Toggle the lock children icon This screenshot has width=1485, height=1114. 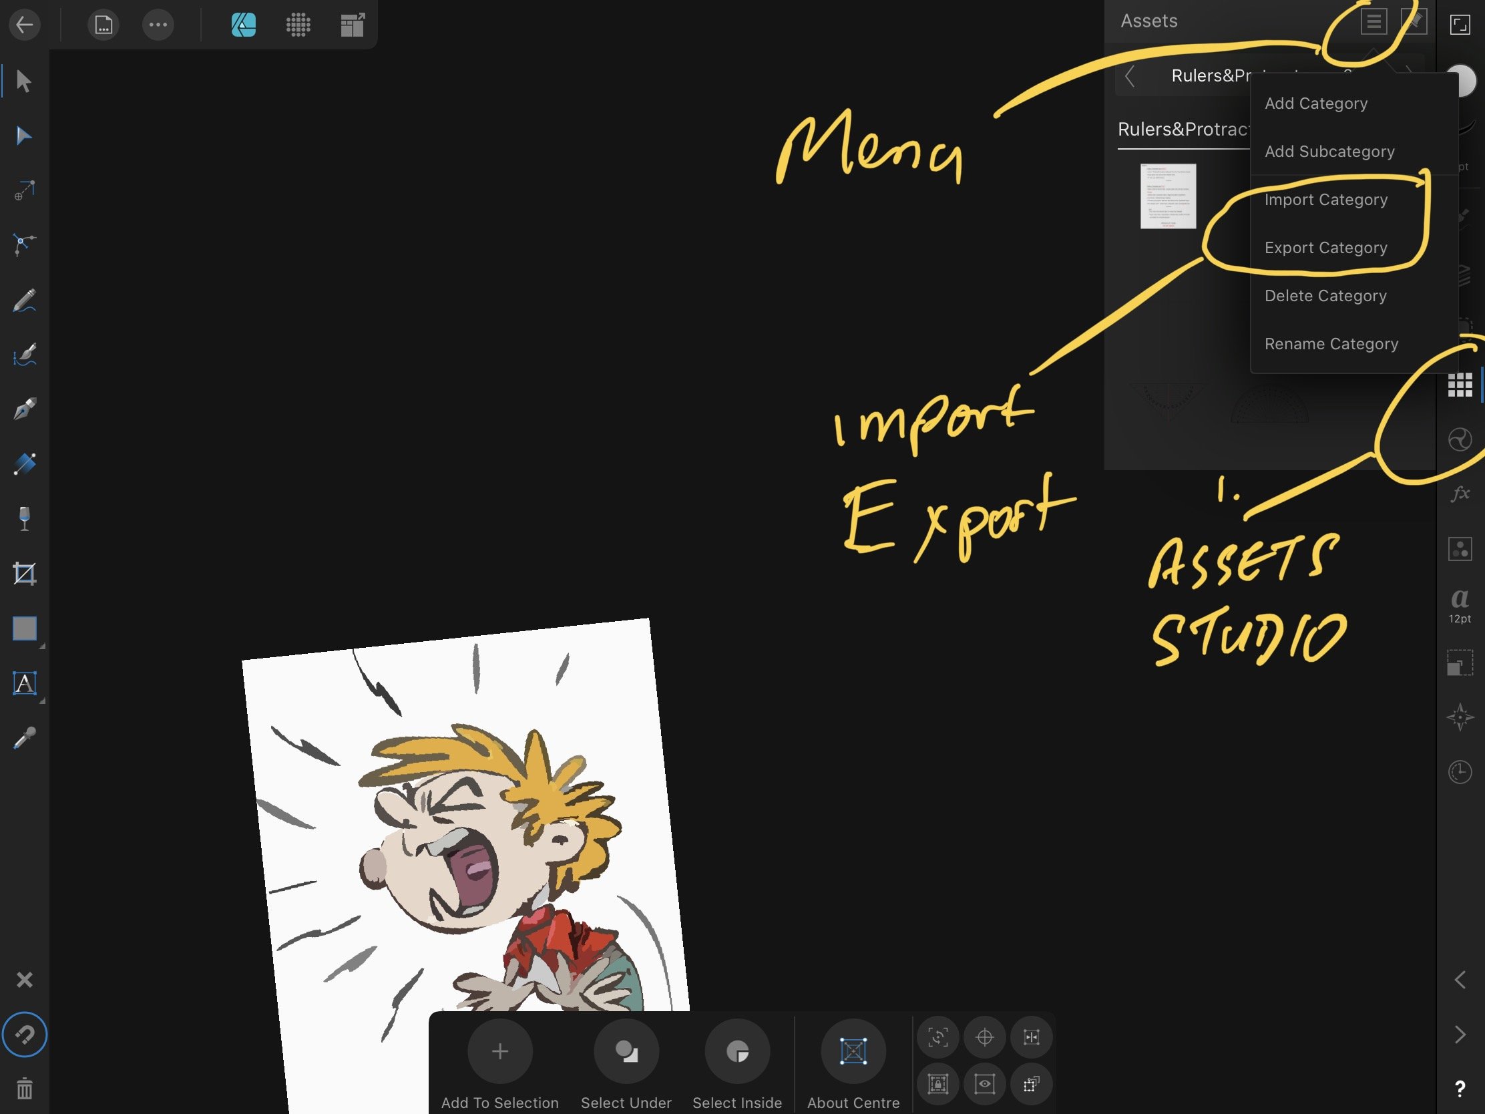[938, 1084]
